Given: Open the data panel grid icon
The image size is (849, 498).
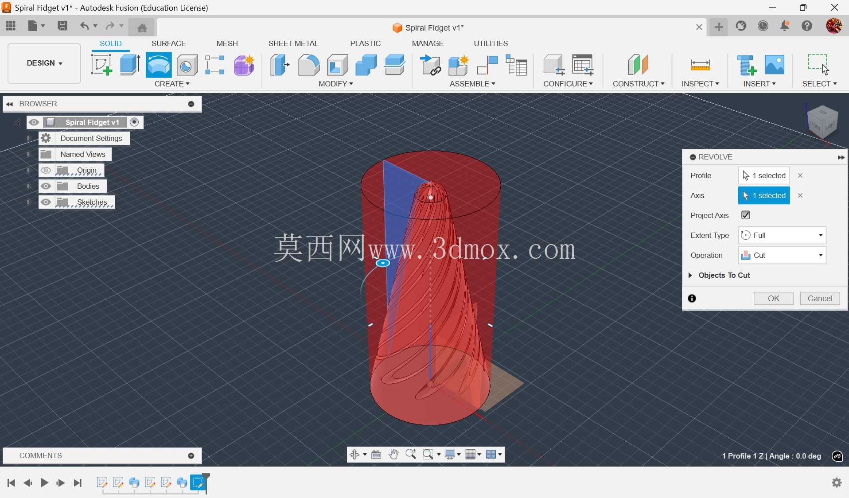Looking at the screenshot, I should point(11,26).
